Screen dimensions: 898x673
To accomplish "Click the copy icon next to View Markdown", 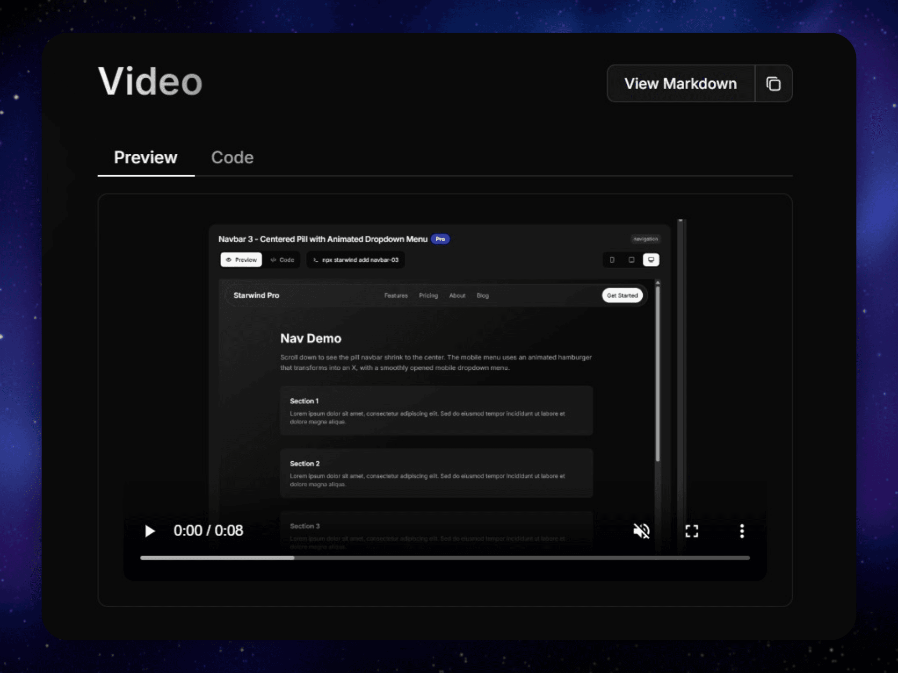I will (774, 83).
